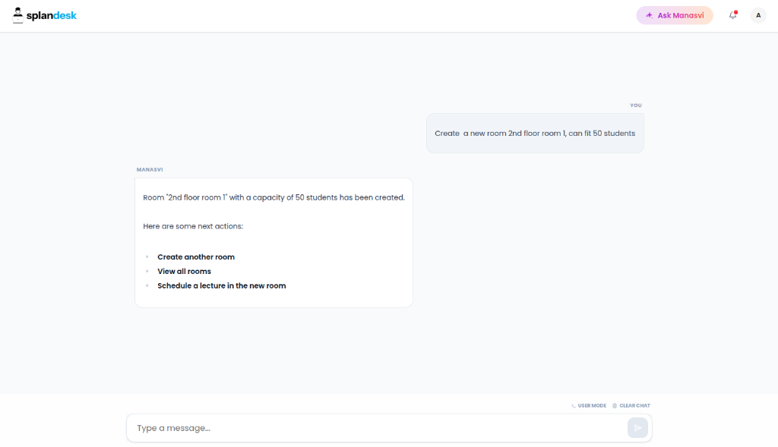Click the user message about 50 students

coord(535,134)
